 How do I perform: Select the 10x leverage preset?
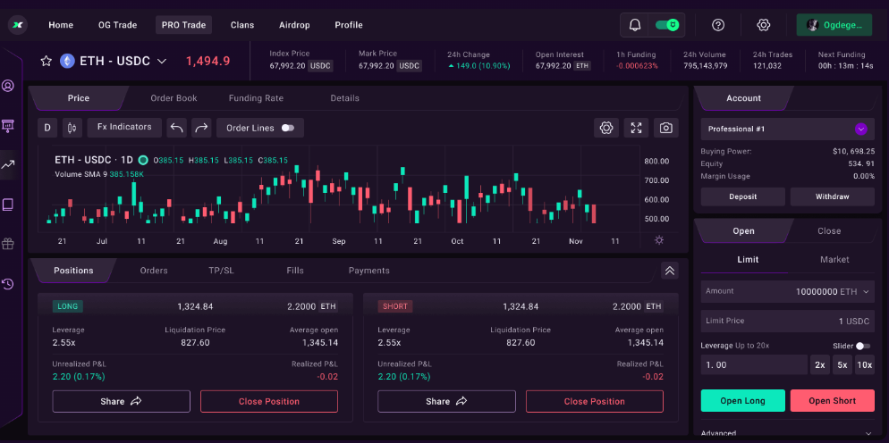click(864, 364)
